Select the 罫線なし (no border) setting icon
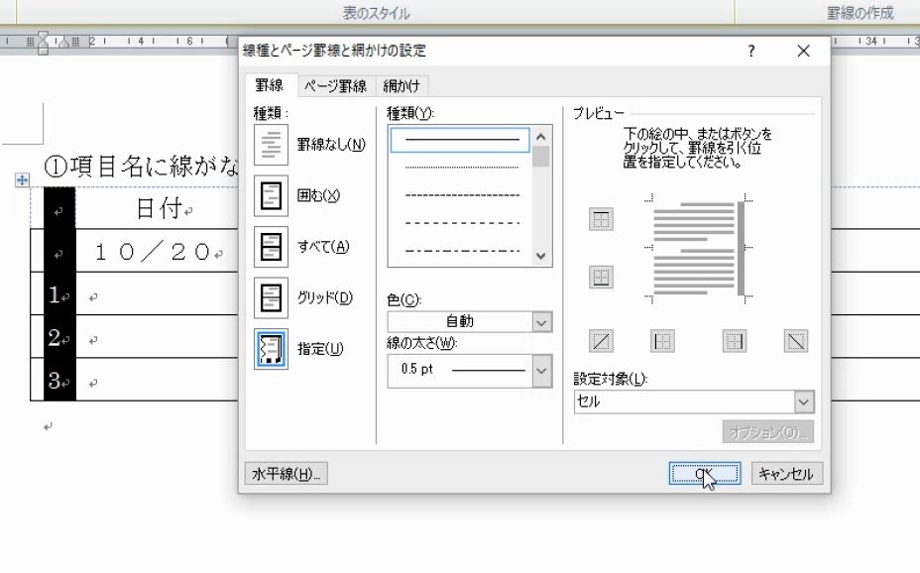Screen dimensions: 920x573 tap(271, 145)
